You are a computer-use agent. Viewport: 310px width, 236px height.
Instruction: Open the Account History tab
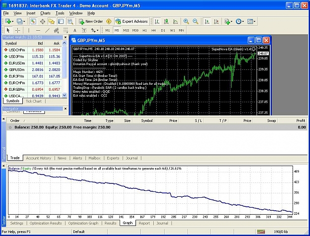(x=39, y=158)
